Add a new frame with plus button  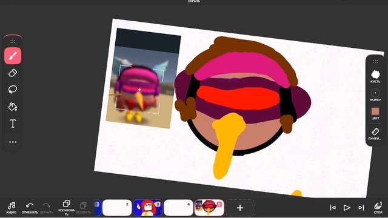[x=240, y=208]
